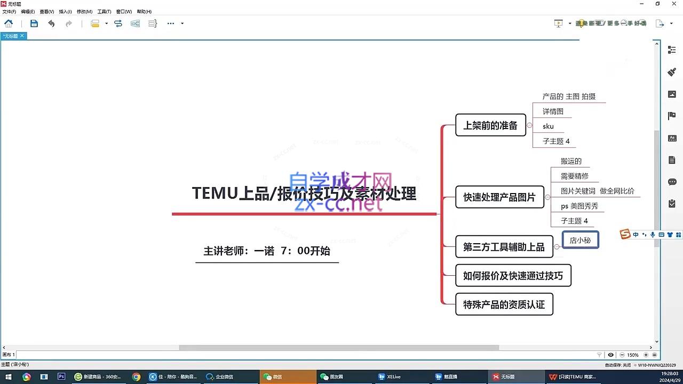
Task: Open the Format brush panel
Action: click(x=672, y=72)
